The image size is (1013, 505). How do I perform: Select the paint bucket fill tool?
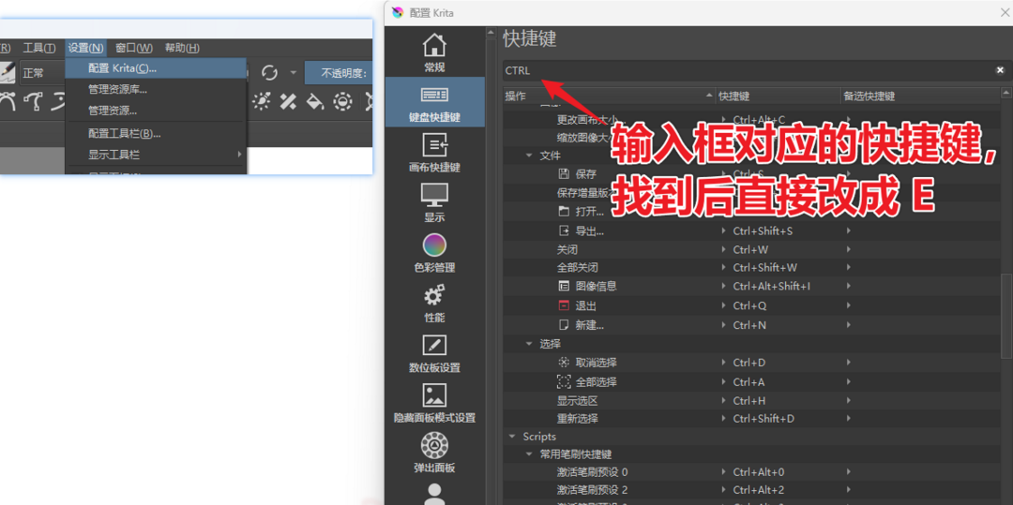[x=314, y=101]
